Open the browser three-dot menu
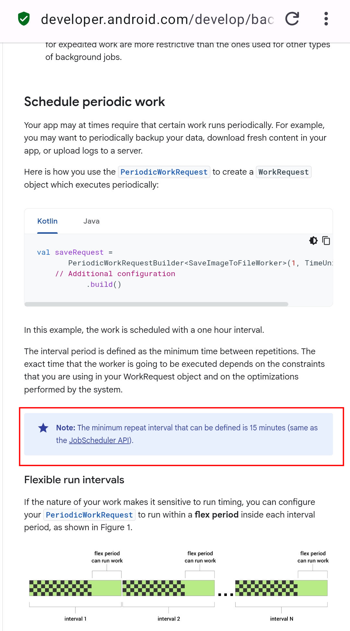The image size is (350, 631). pos(326,19)
